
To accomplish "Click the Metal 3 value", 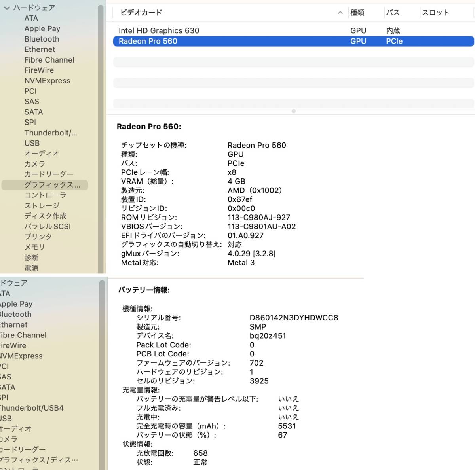I will pos(241,263).
